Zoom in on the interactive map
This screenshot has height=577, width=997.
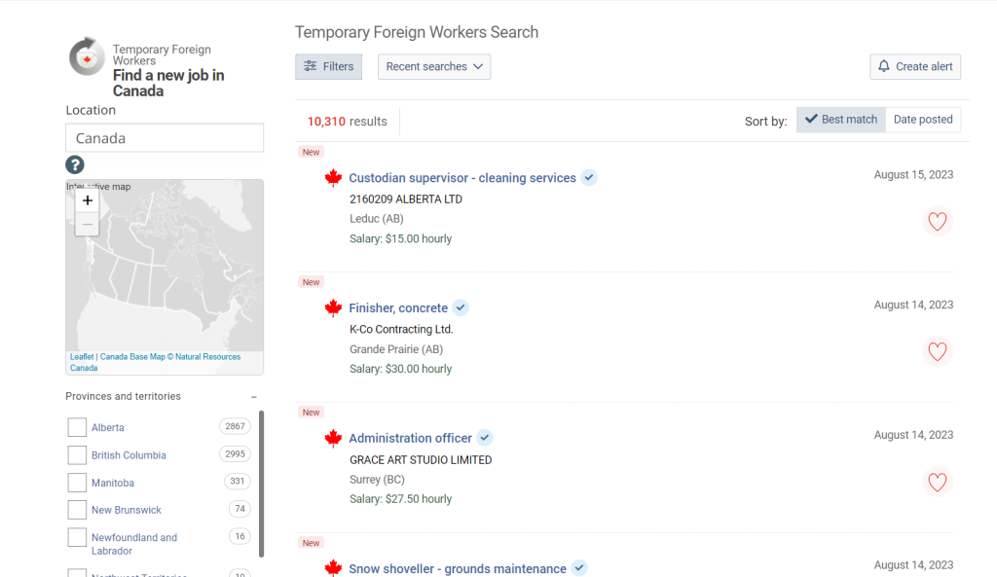click(88, 200)
